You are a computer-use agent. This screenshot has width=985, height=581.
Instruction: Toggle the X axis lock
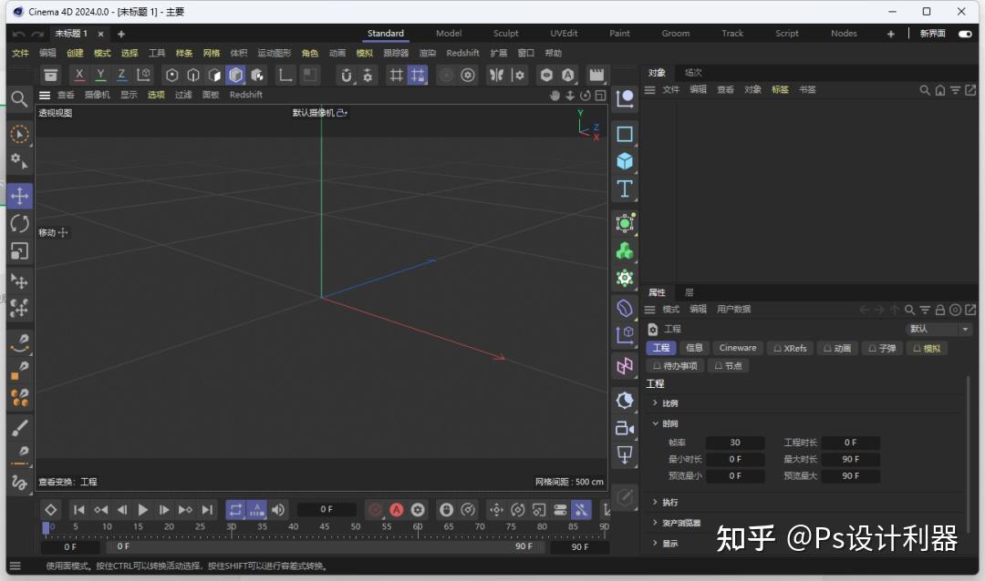point(78,75)
